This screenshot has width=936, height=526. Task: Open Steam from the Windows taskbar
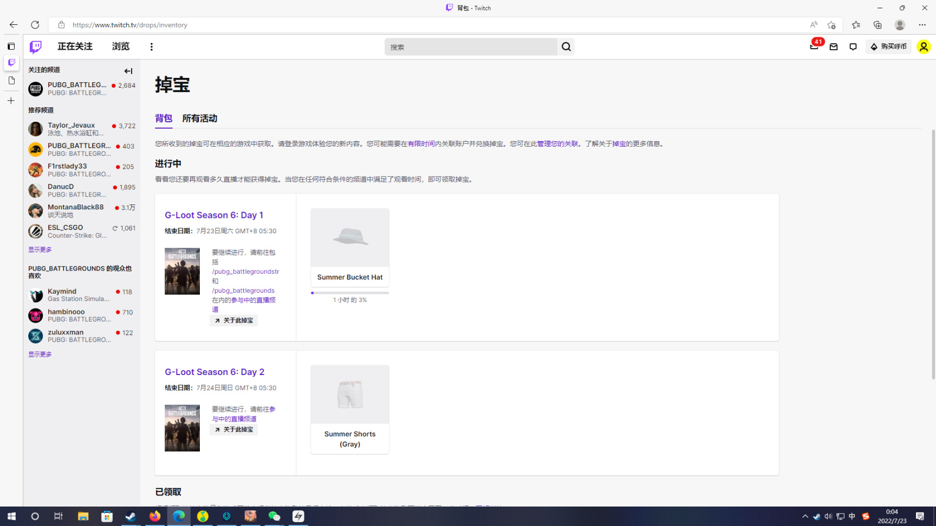coord(131,516)
